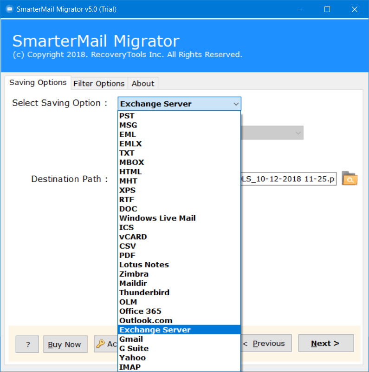Click the Next button
Screen dimensions: 369x372
click(x=325, y=344)
